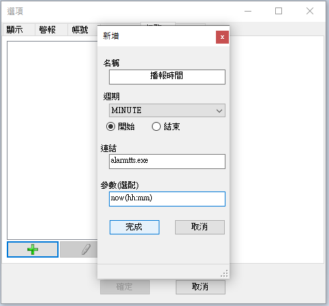Click the grayed 確定 button
The image size is (329, 306).
coord(125,287)
